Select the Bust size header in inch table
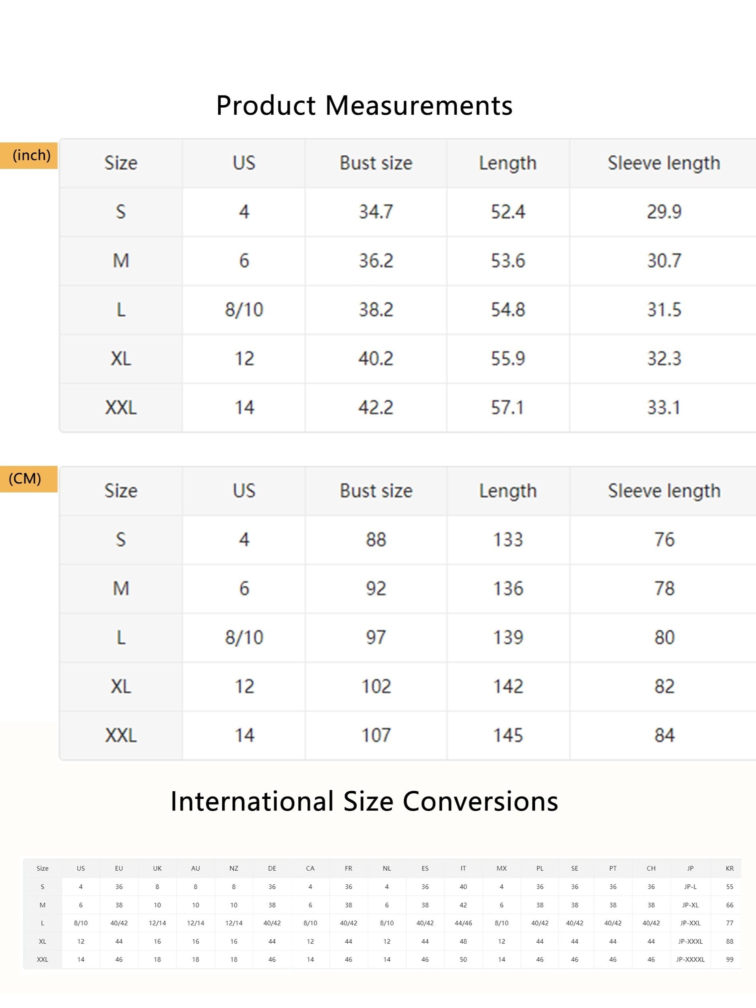The image size is (756, 1008). [x=376, y=163]
